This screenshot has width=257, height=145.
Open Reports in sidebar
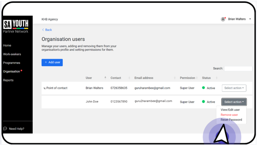click(8, 80)
